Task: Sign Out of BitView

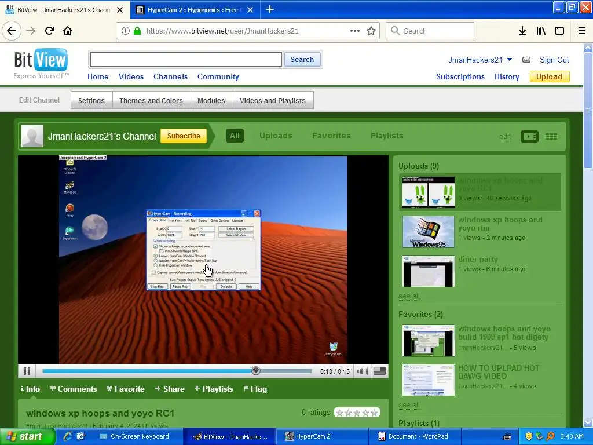Action: tap(554, 60)
